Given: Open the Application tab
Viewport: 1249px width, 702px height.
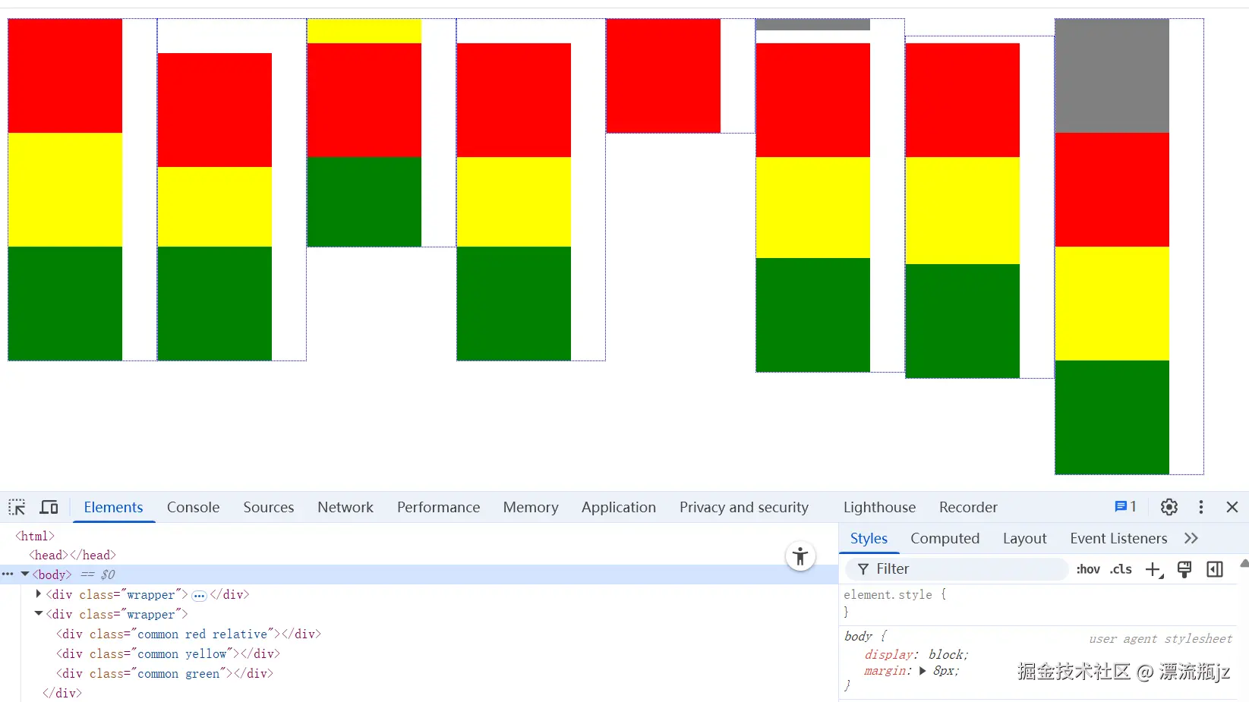Looking at the screenshot, I should pyautogui.click(x=619, y=507).
